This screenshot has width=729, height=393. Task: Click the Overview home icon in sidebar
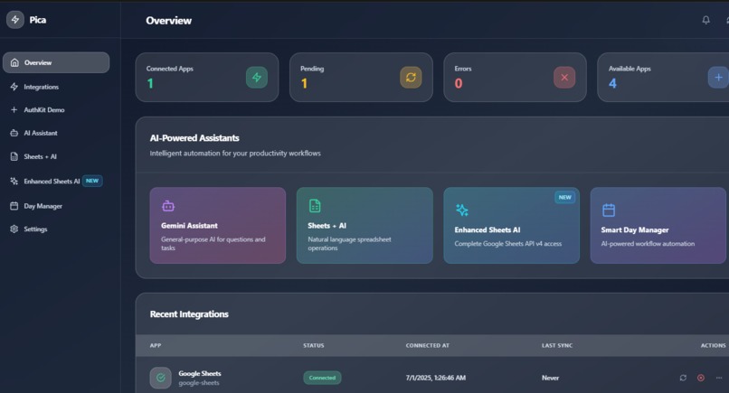point(14,62)
